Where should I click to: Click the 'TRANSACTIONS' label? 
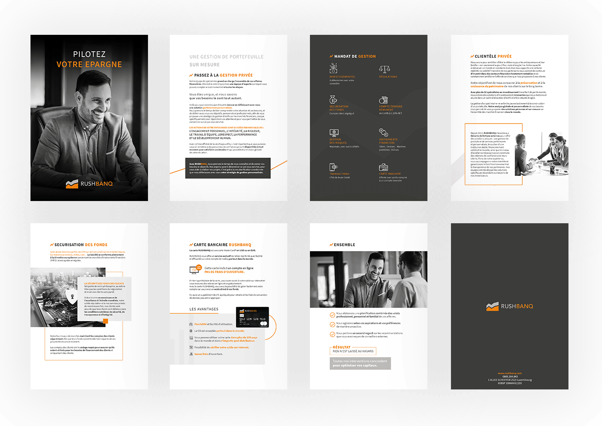tap(340, 174)
